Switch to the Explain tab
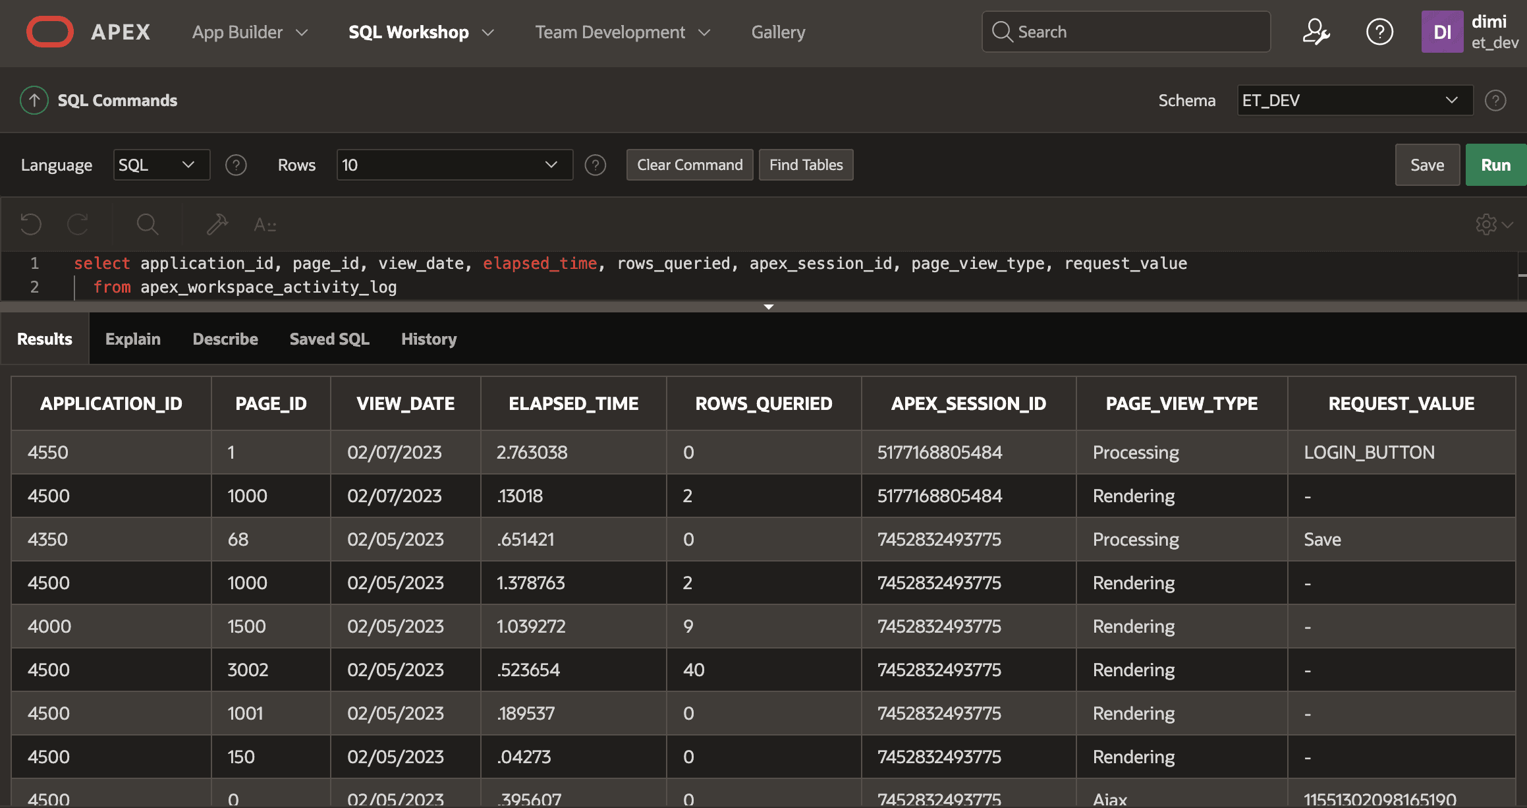 tap(132, 338)
